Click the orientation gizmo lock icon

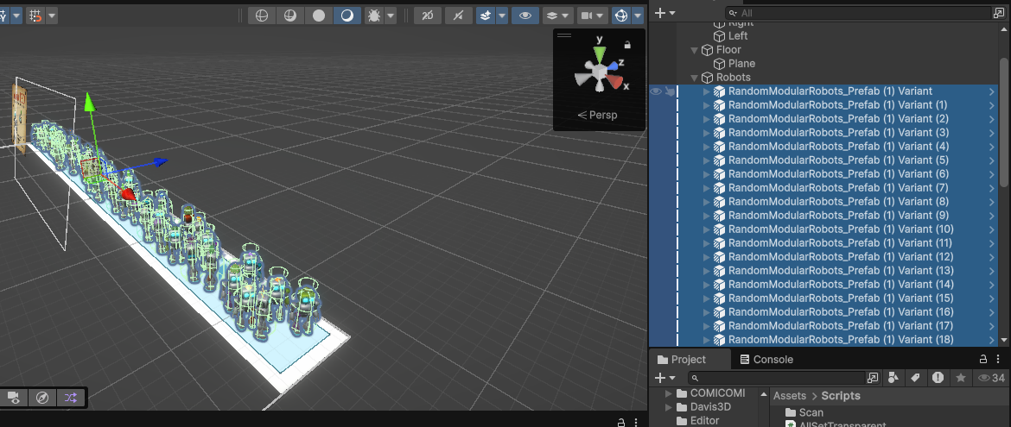(x=627, y=45)
